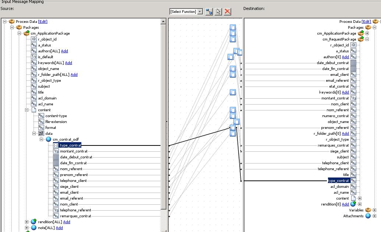Viewport: 381px width, 232px height.
Task: Click the boolean T/F icon for is_default
Action: pyautogui.click(x=34, y=57)
